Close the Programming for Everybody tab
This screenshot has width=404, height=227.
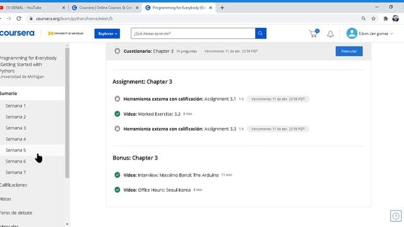click(210, 8)
